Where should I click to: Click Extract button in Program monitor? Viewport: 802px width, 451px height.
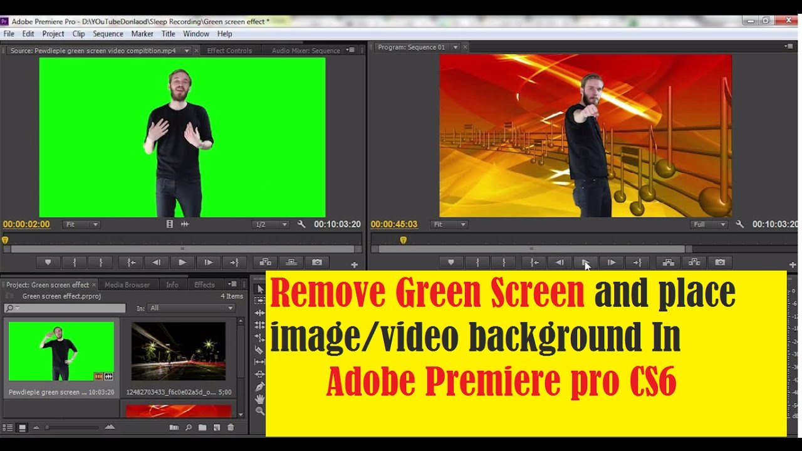pos(694,262)
